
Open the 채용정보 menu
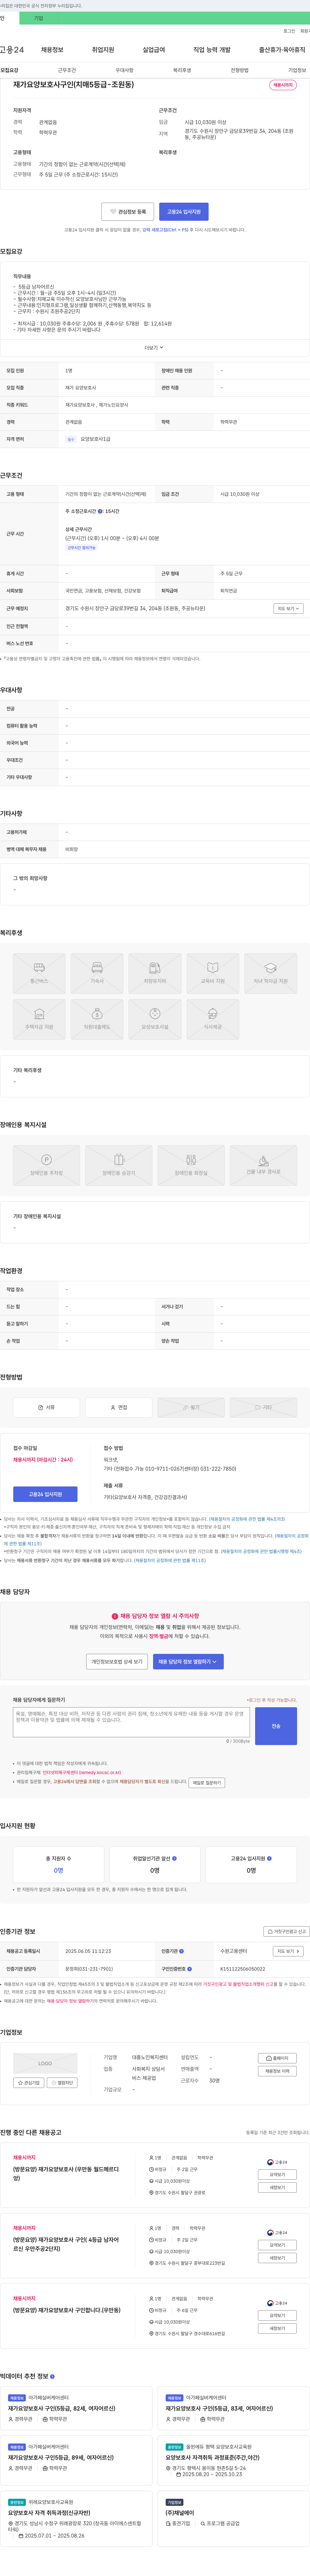click(x=52, y=50)
